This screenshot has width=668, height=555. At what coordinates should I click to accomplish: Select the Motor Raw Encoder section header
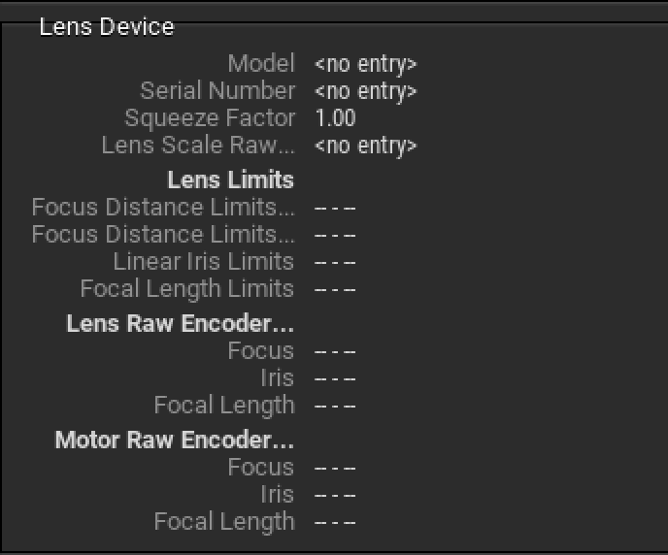point(174,441)
